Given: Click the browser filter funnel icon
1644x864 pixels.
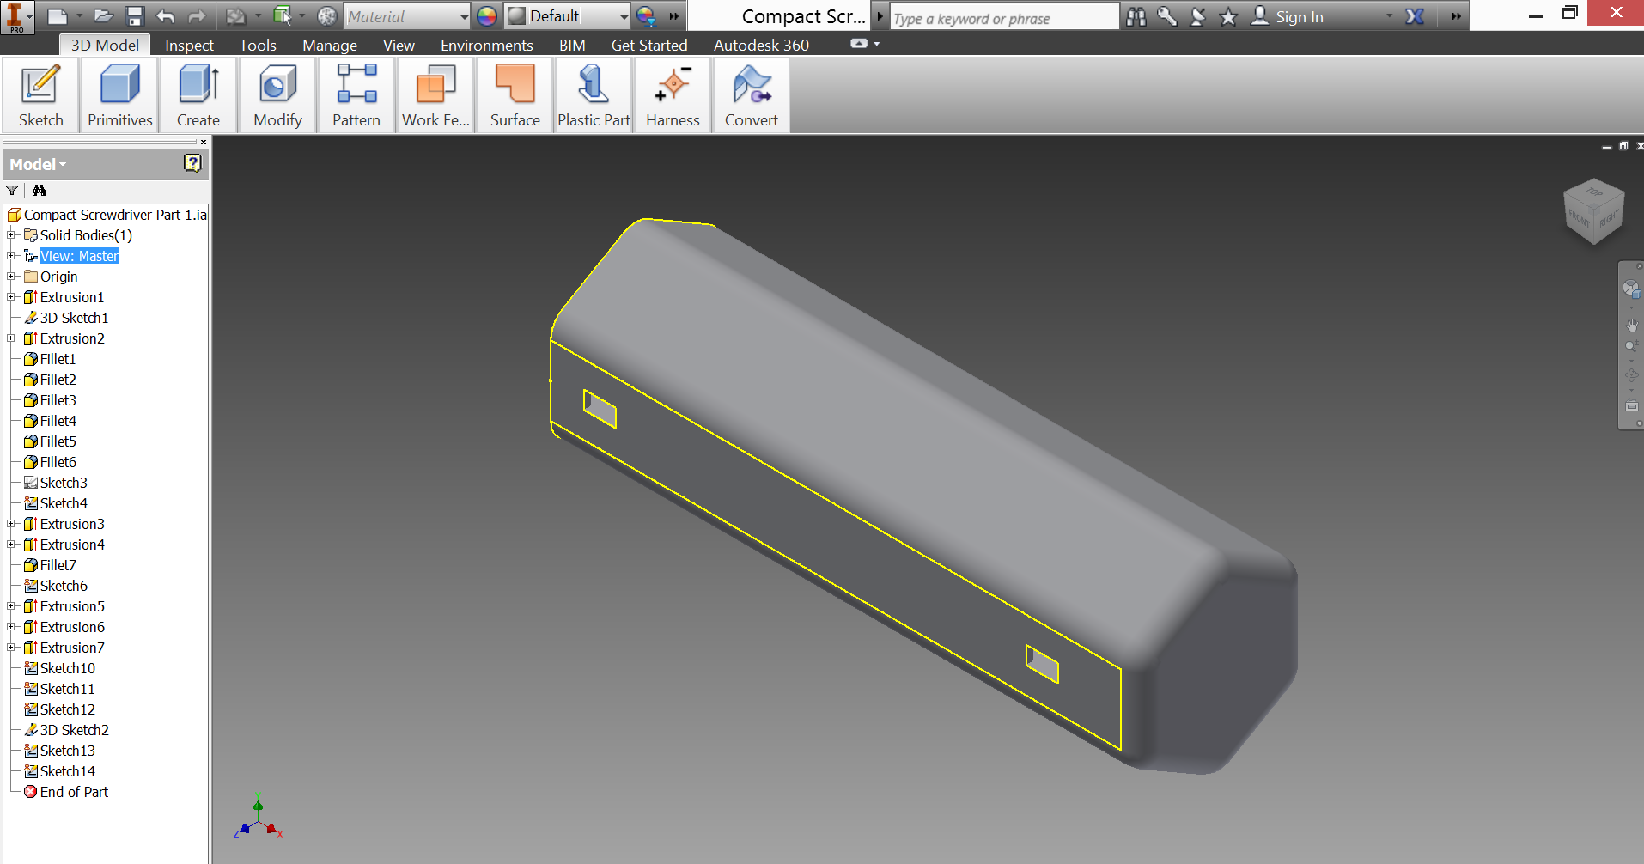Looking at the screenshot, I should [x=12, y=190].
